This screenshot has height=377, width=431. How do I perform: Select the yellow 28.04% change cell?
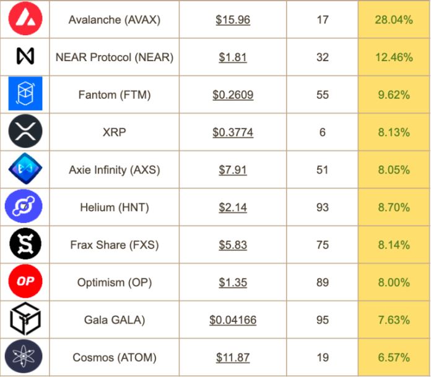(394, 19)
